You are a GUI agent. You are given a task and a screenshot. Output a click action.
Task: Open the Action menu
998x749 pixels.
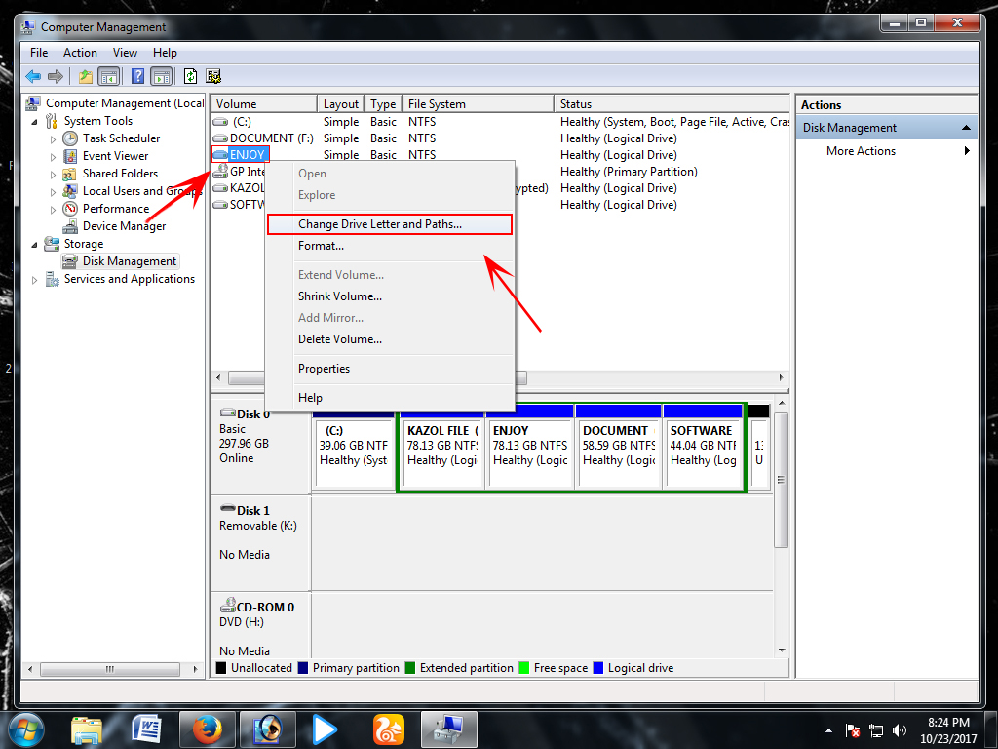click(80, 53)
